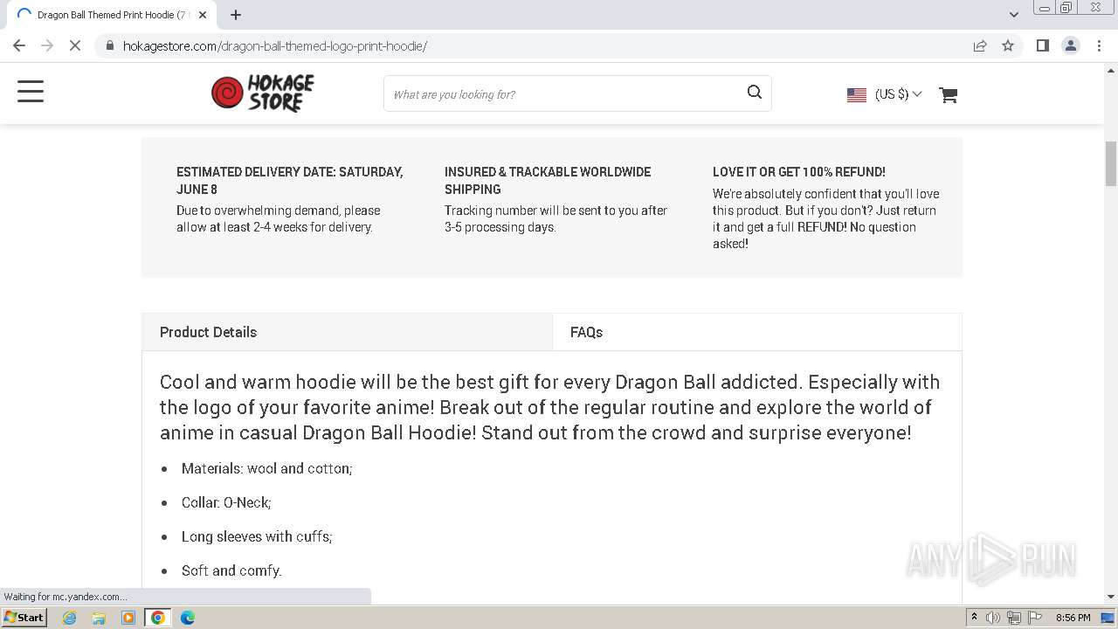Select the Dragon Ball Themed Print Hoodie tab
Viewport: 1118px width, 629px height.
[x=111, y=15]
